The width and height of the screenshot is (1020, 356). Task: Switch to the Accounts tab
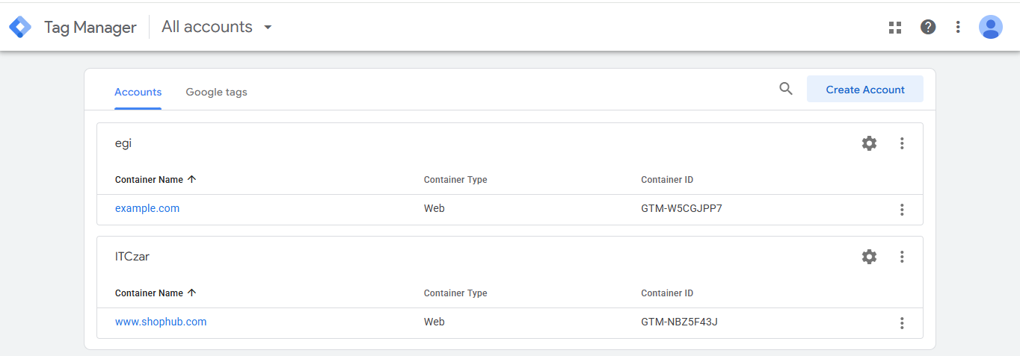138,93
